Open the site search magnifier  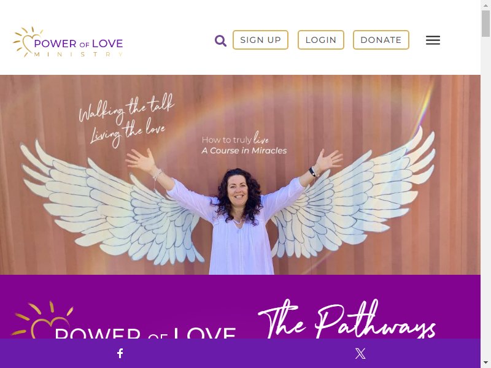coord(220,40)
